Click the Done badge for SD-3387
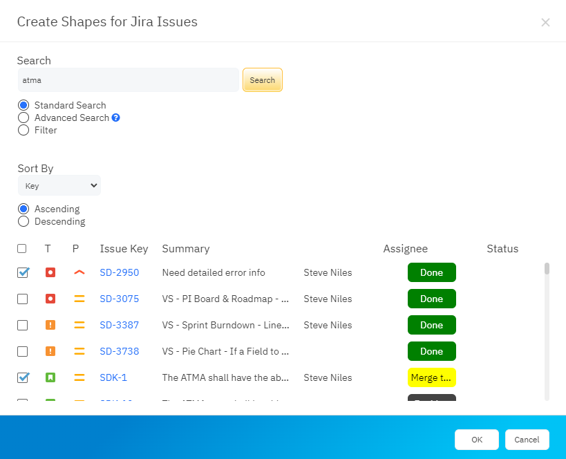566x459 pixels. [x=431, y=325]
